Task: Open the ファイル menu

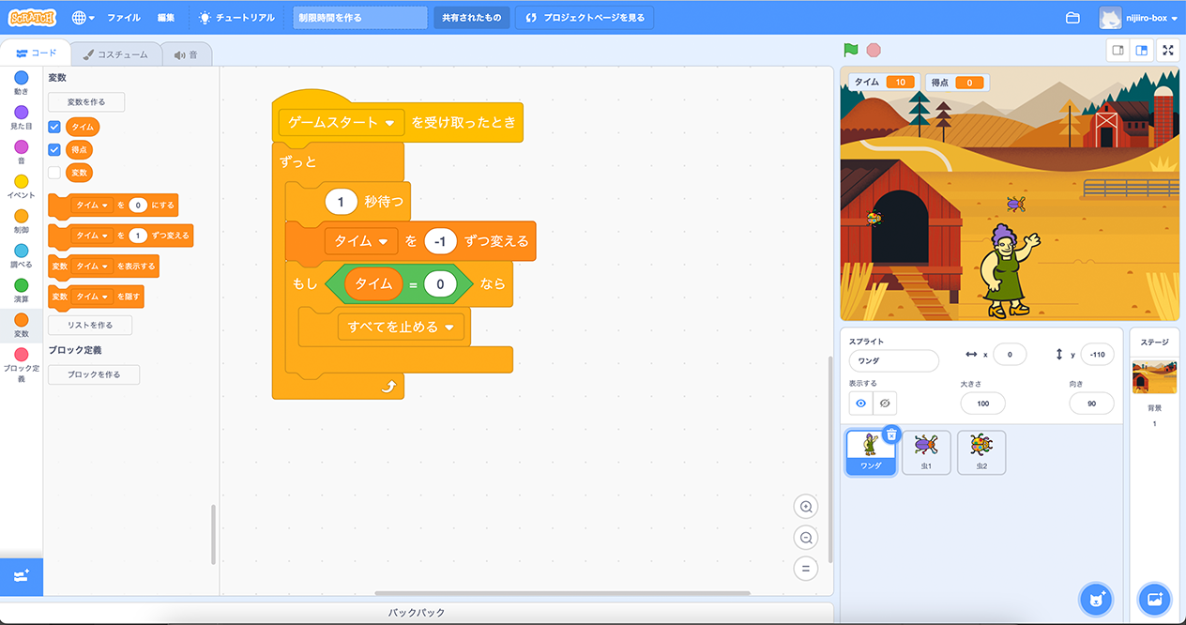Action: [123, 18]
